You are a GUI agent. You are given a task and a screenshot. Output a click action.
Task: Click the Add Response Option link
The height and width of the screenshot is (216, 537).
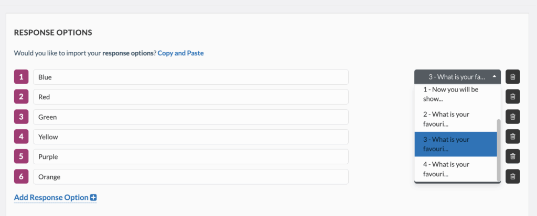pyautogui.click(x=51, y=198)
